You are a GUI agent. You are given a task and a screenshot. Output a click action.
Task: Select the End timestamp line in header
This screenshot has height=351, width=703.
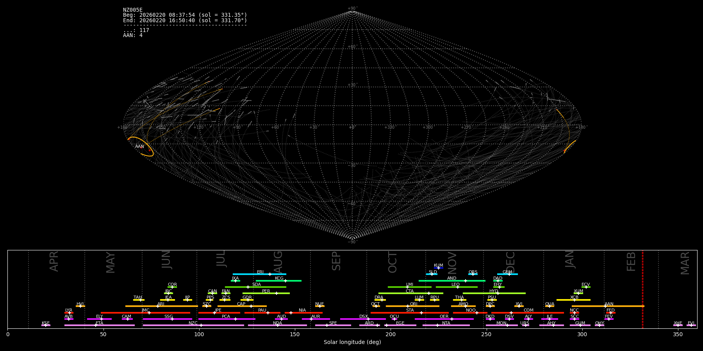[x=185, y=20]
